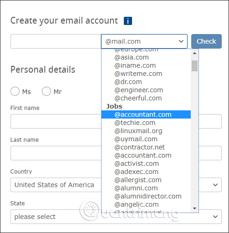Pick the @writeme.com domain option
Viewport: 229px width, 233px height.
[146, 74]
